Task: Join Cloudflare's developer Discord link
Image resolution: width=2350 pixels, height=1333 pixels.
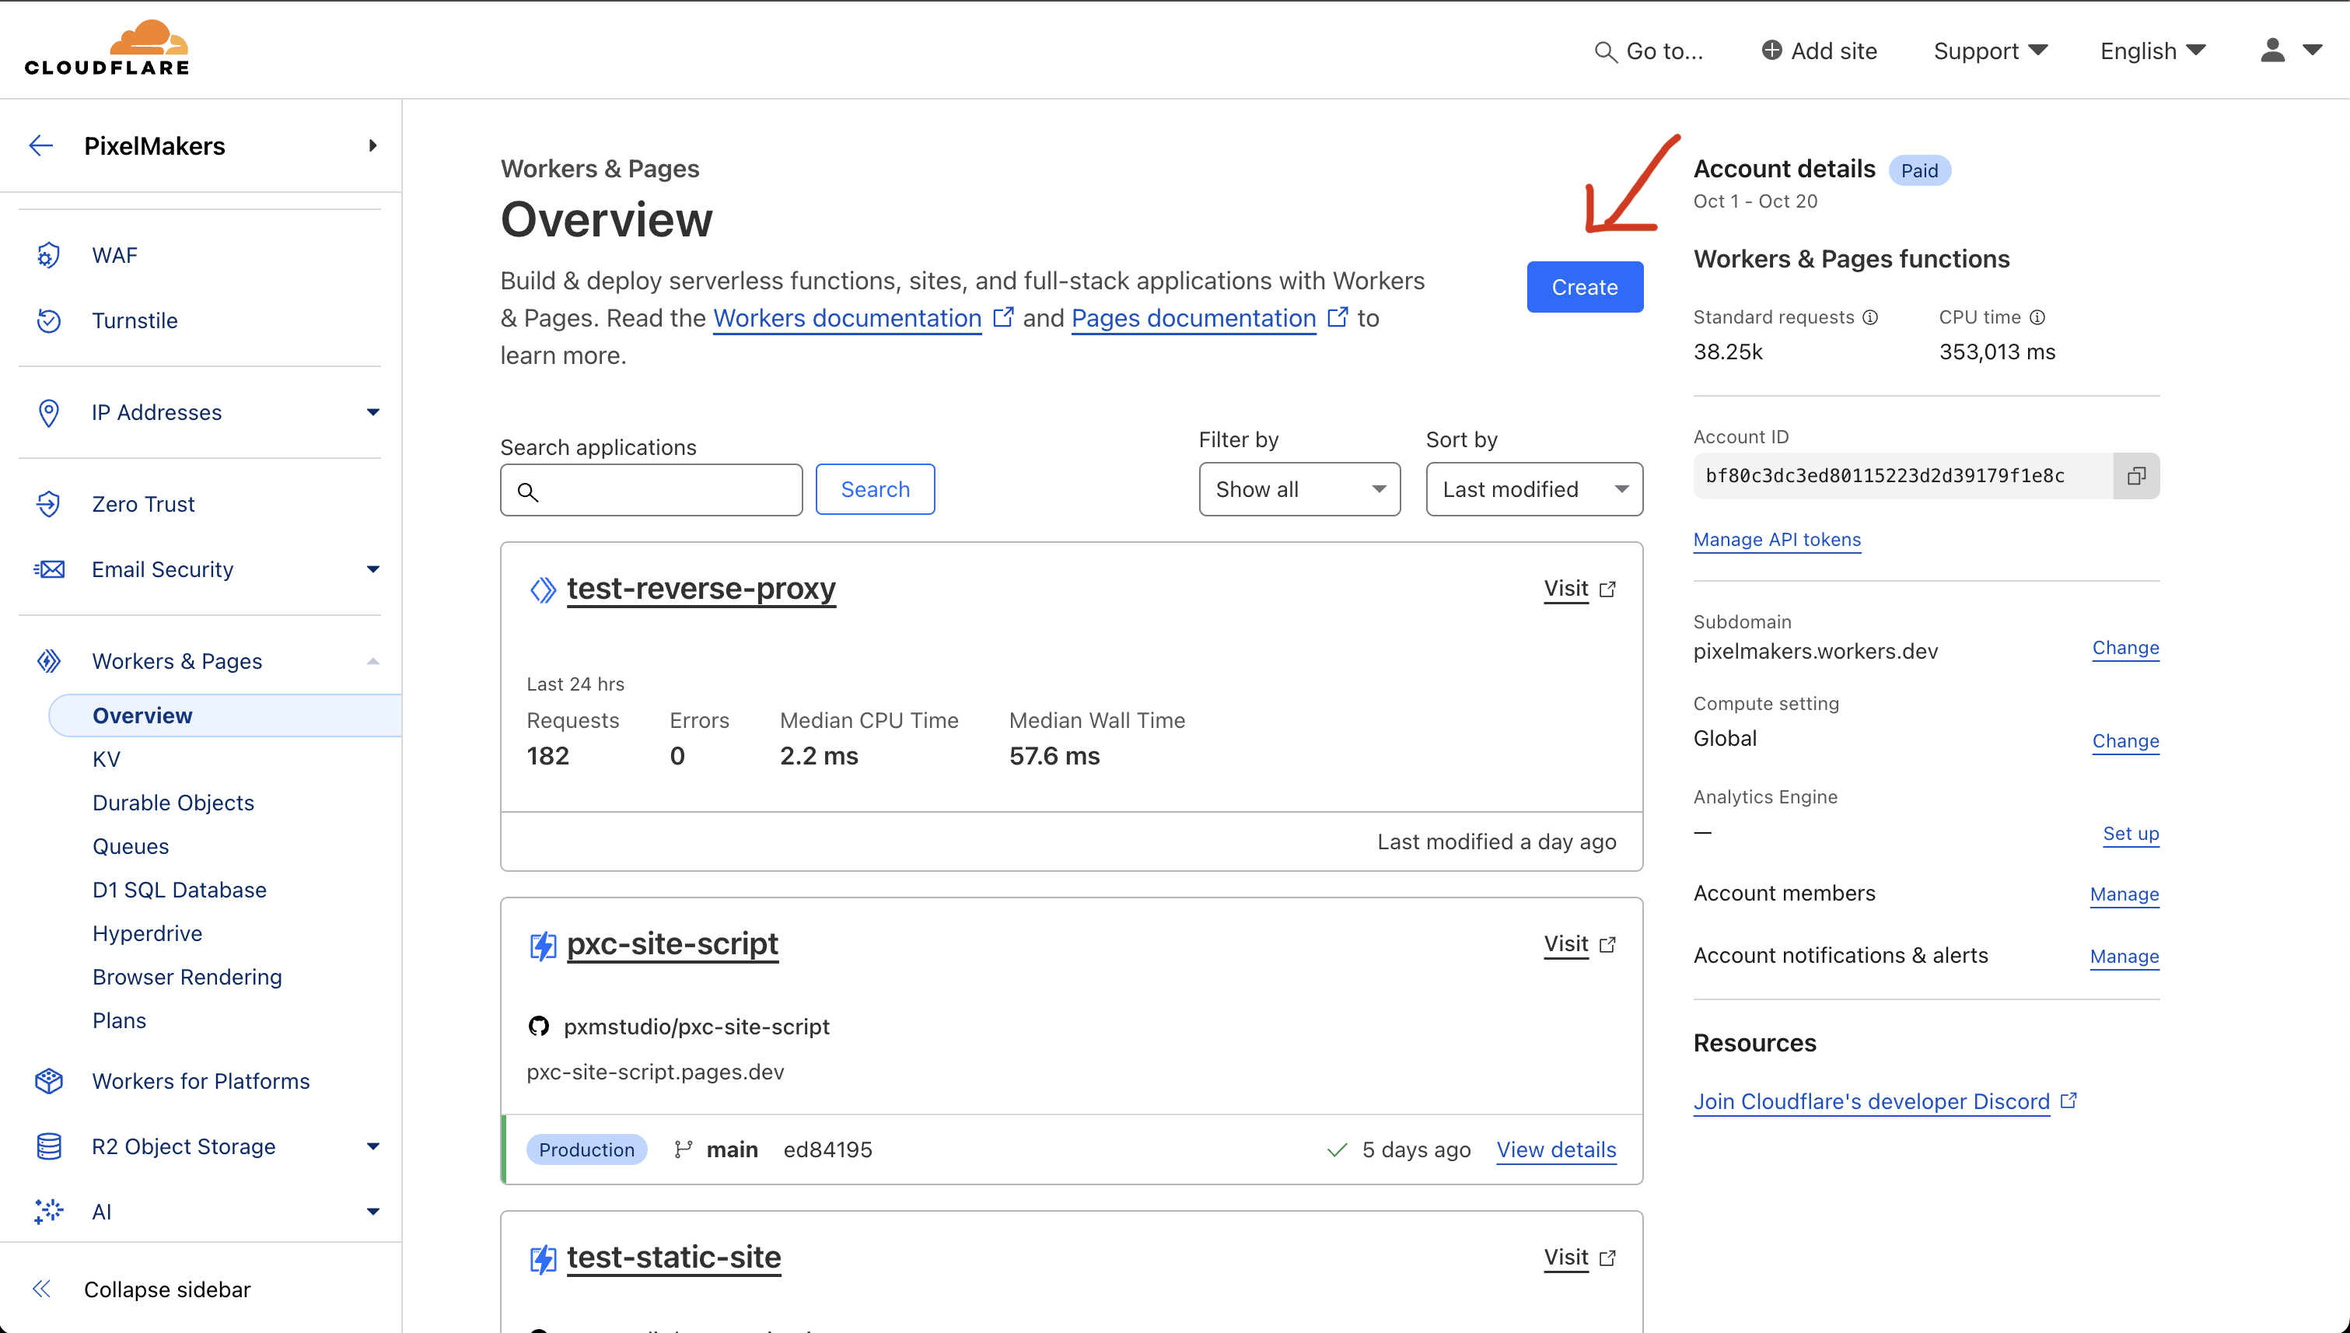Action: [x=1871, y=1101]
